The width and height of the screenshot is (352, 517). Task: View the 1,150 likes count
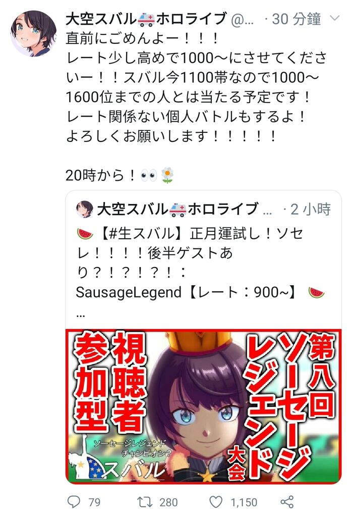pyautogui.click(x=244, y=502)
